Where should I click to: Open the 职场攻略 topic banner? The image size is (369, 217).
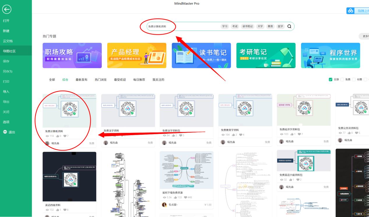72,55
